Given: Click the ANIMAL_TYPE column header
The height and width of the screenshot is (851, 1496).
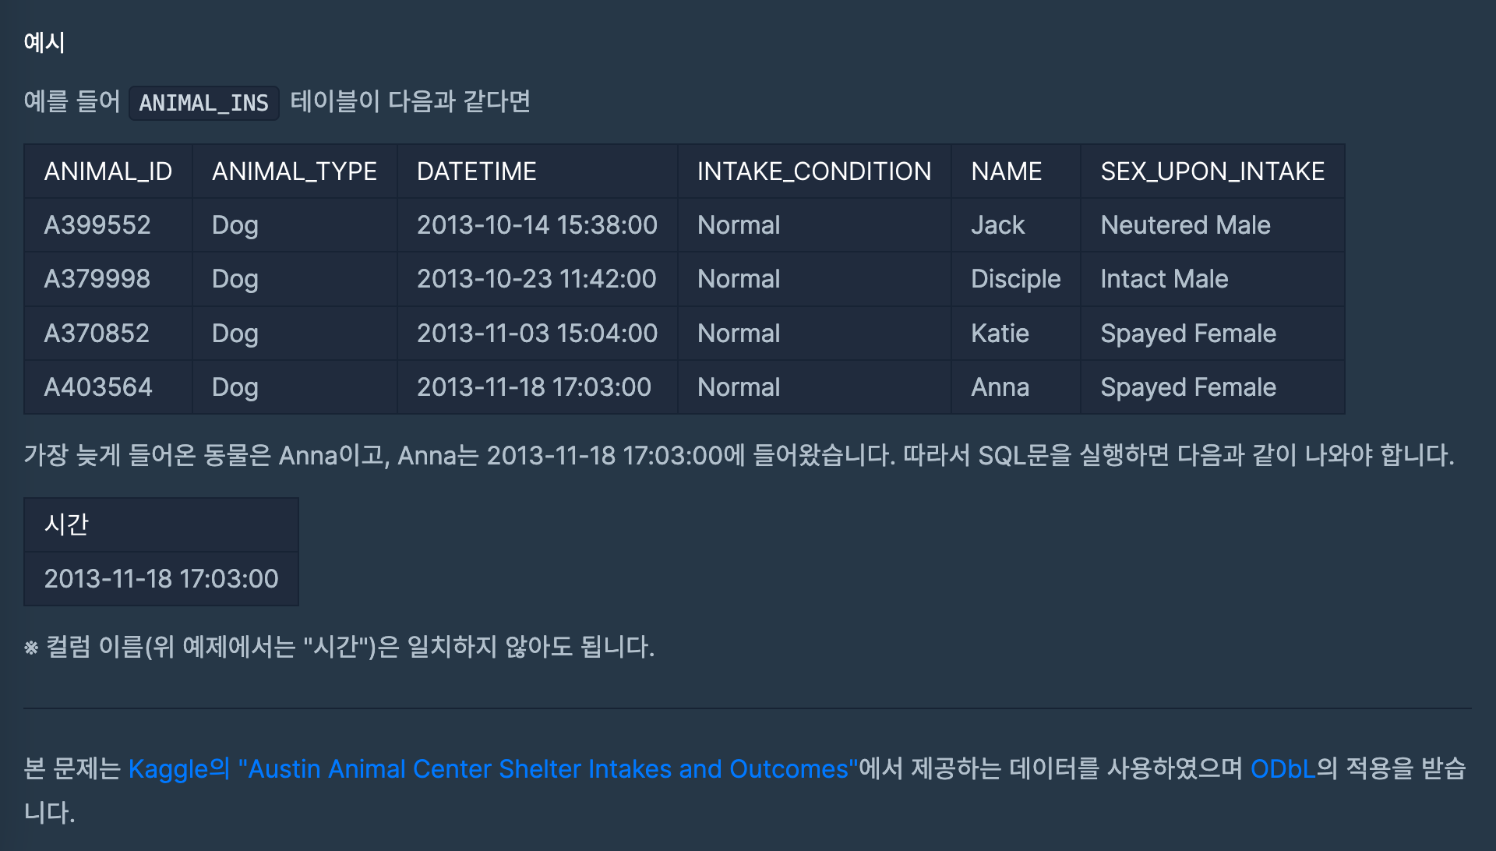Looking at the screenshot, I should pyautogui.click(x=294, y=171).
